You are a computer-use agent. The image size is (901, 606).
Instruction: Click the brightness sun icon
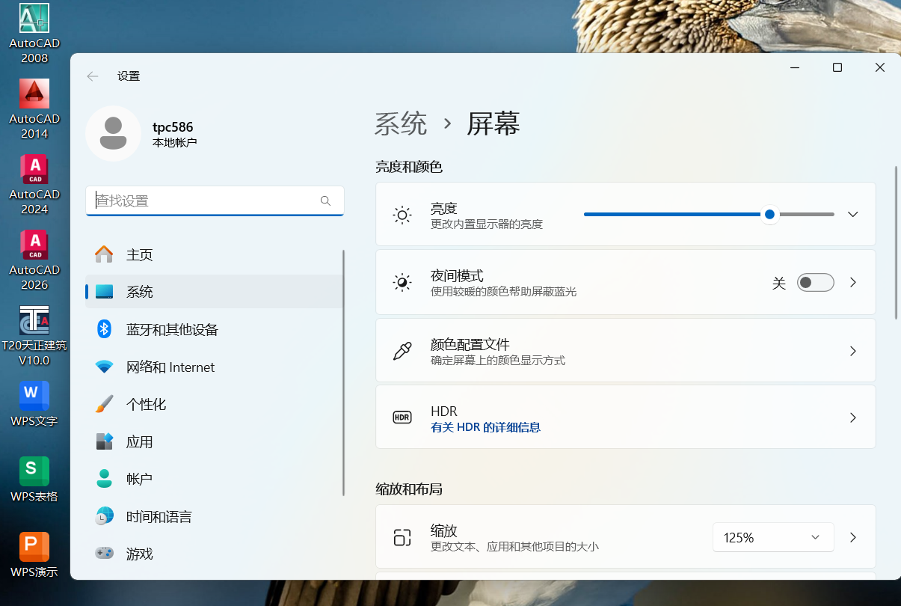(x=402, y=215)
